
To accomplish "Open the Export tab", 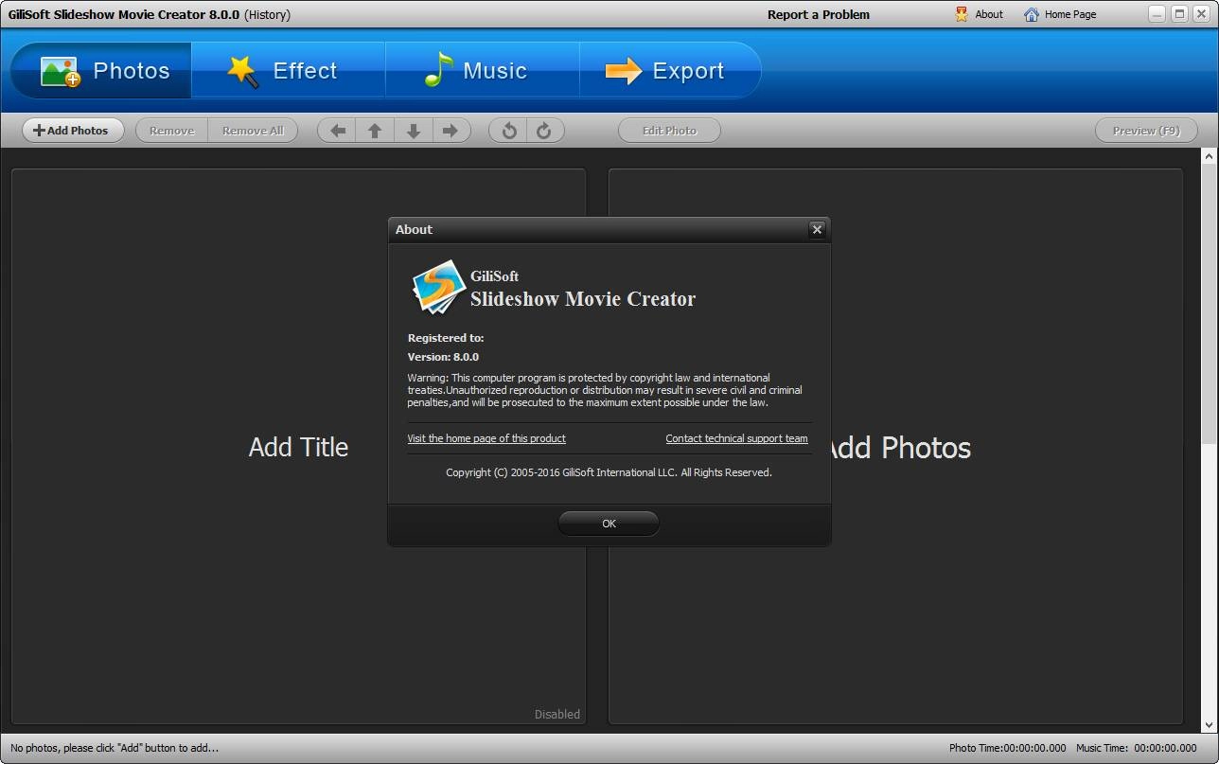I will (670, 71).
